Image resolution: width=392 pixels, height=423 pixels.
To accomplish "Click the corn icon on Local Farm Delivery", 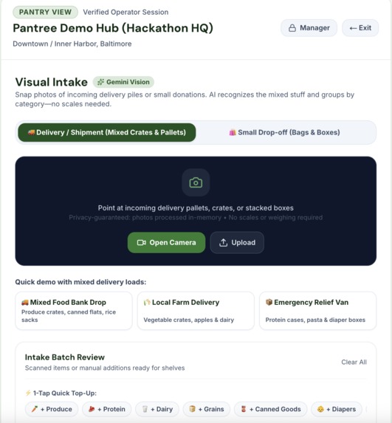I will [x=147, y=303].
